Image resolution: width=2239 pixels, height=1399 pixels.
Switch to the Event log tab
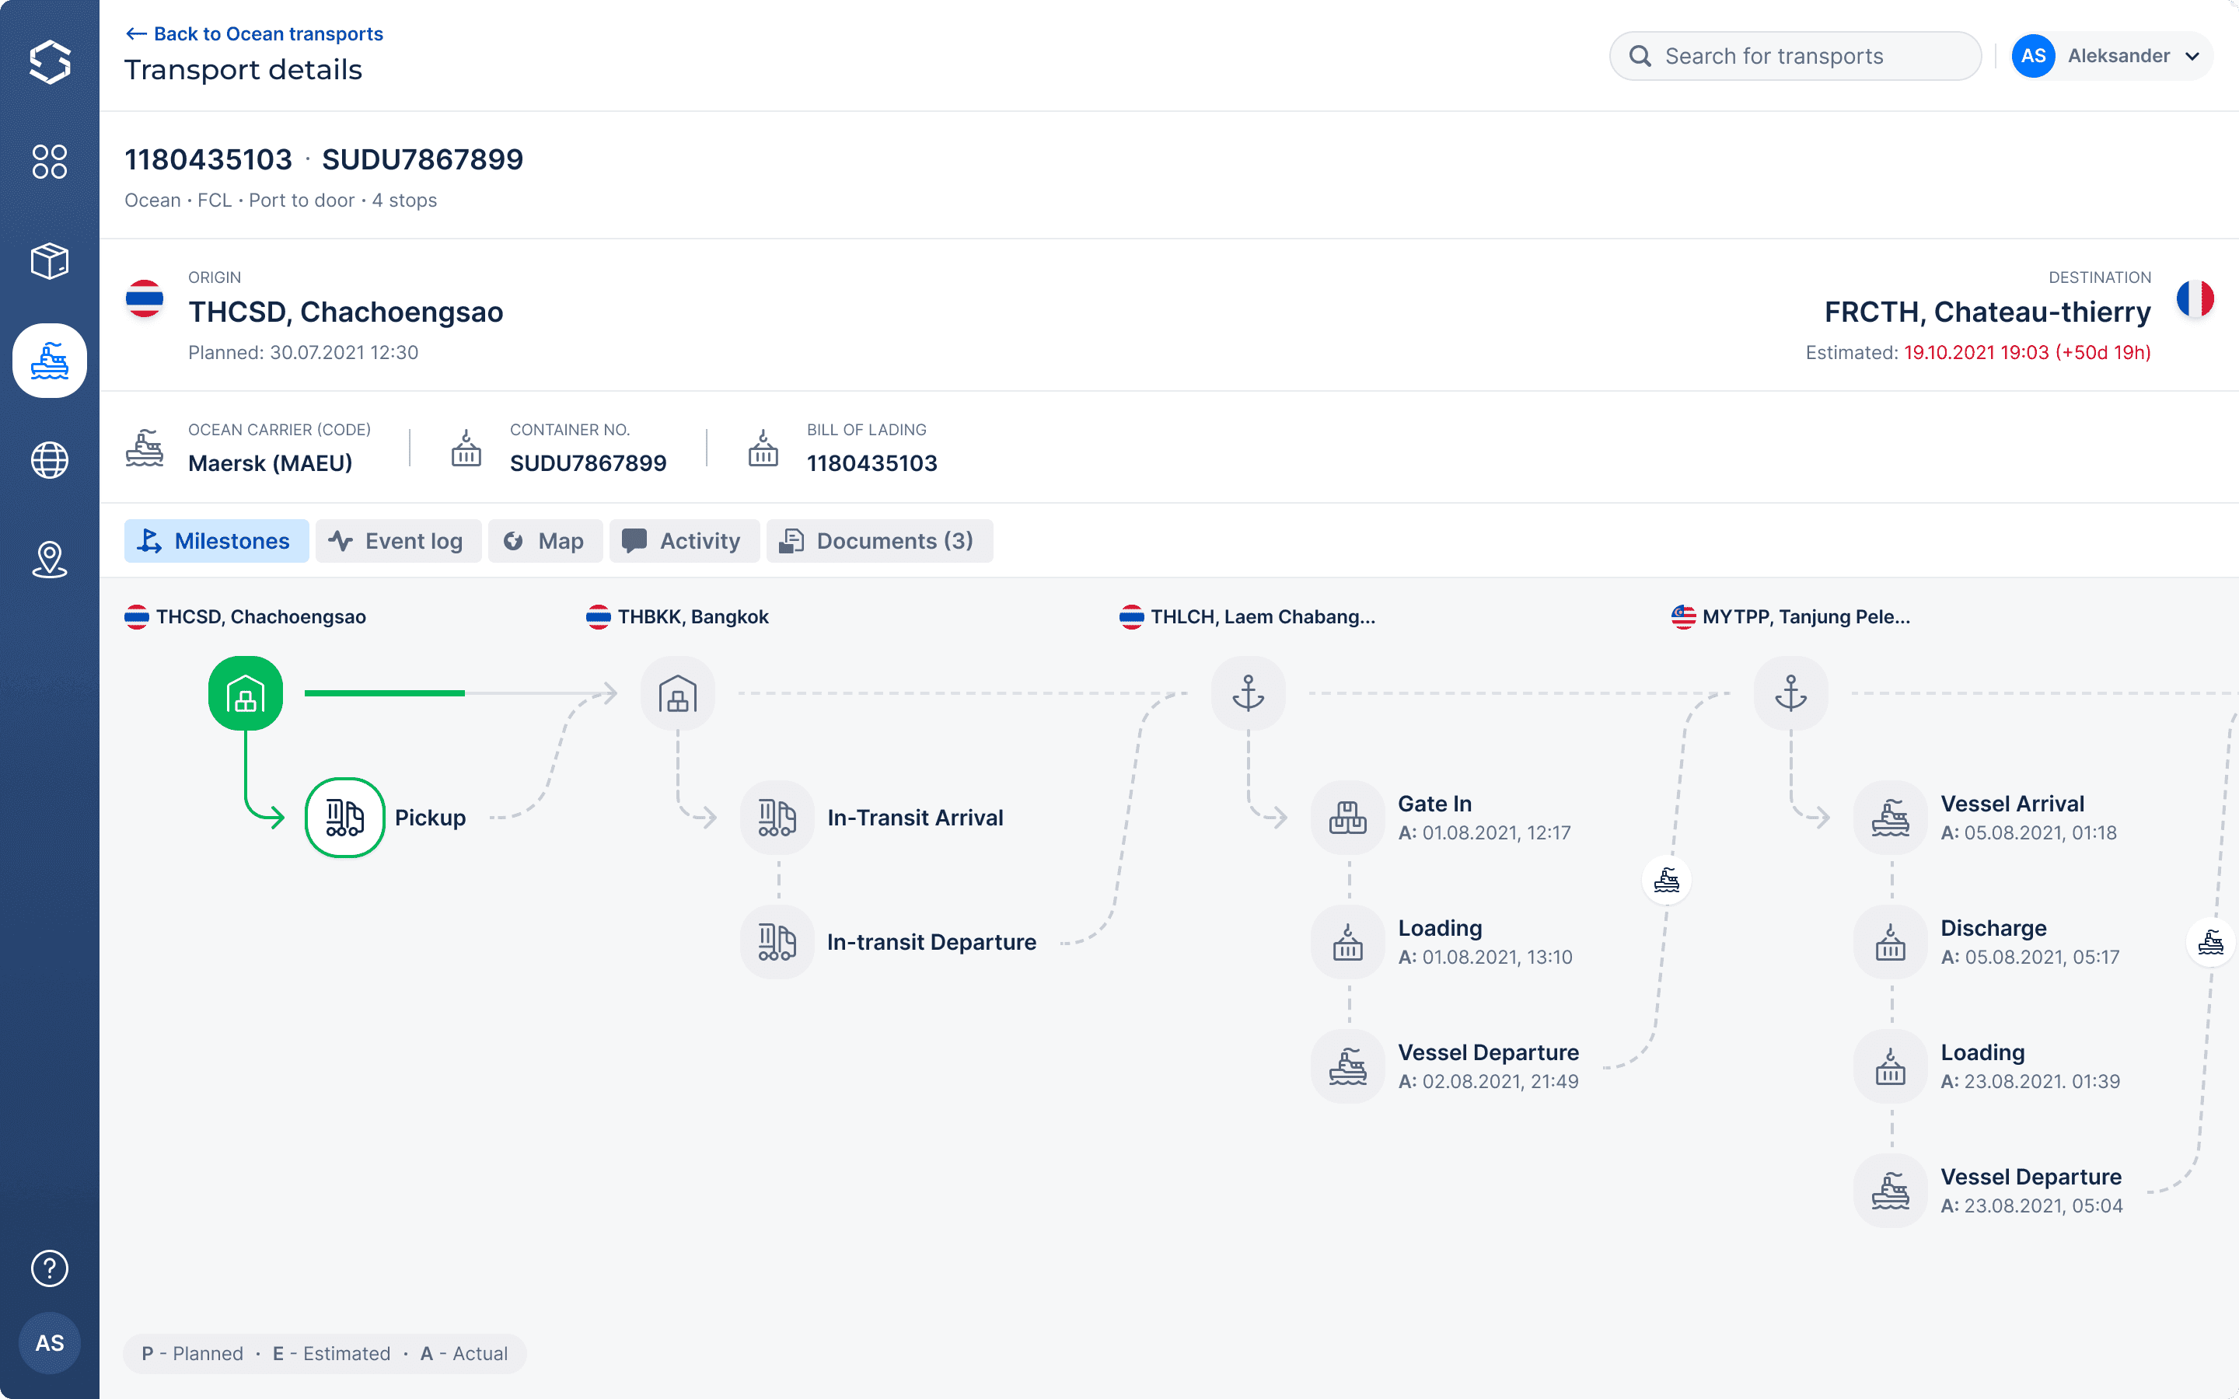[398, 540]
